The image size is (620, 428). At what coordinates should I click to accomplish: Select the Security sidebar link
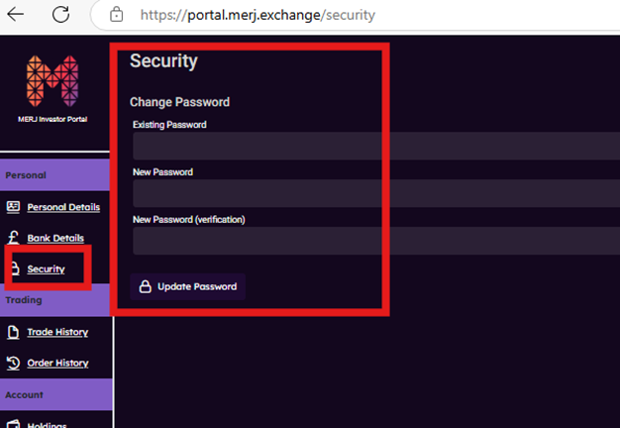pyautogui.click(x=46, y=269)
